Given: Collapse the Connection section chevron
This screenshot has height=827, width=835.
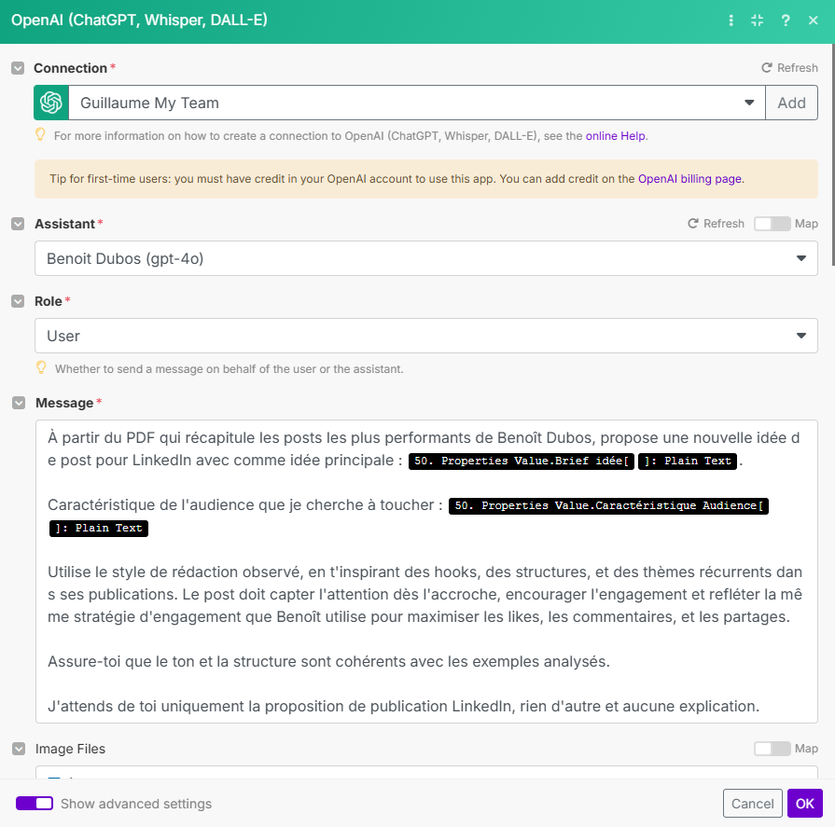Looking at the screenshot, I should (18, 68).
